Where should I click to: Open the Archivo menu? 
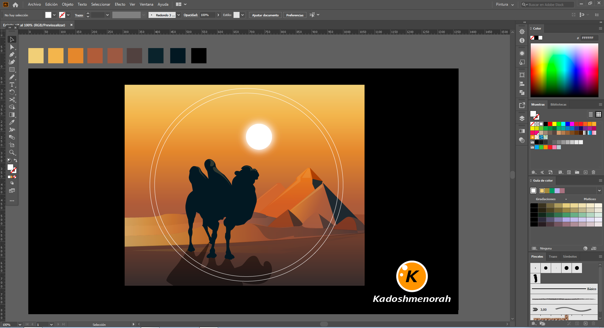click(x=34, y=4)
